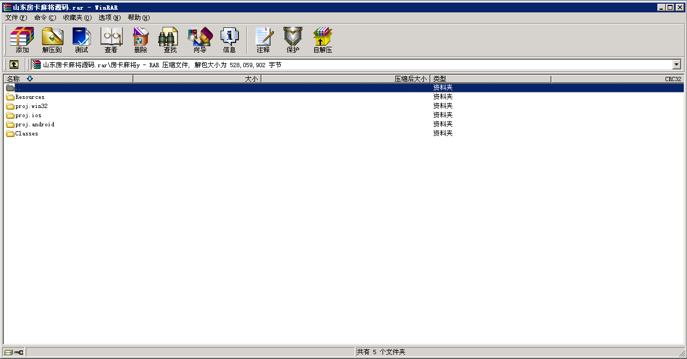Click the 删除 (Delete) toolbar icon
Image resolution: width=687 pixels, height=359 pixels.
[x=140, y=40]
